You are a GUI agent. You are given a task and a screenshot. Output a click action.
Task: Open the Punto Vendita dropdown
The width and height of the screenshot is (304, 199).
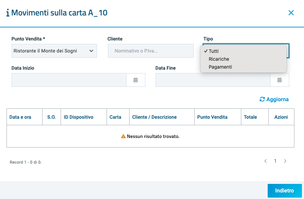(x=54, y=51)
